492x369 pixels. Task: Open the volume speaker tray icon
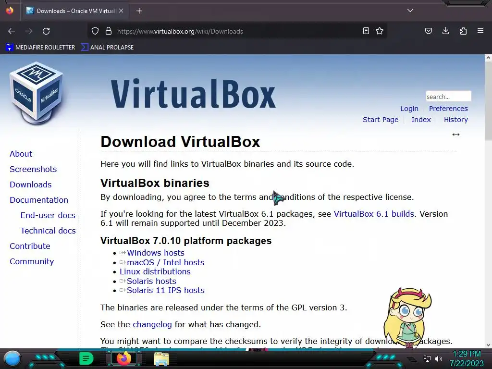coord(439,358)
